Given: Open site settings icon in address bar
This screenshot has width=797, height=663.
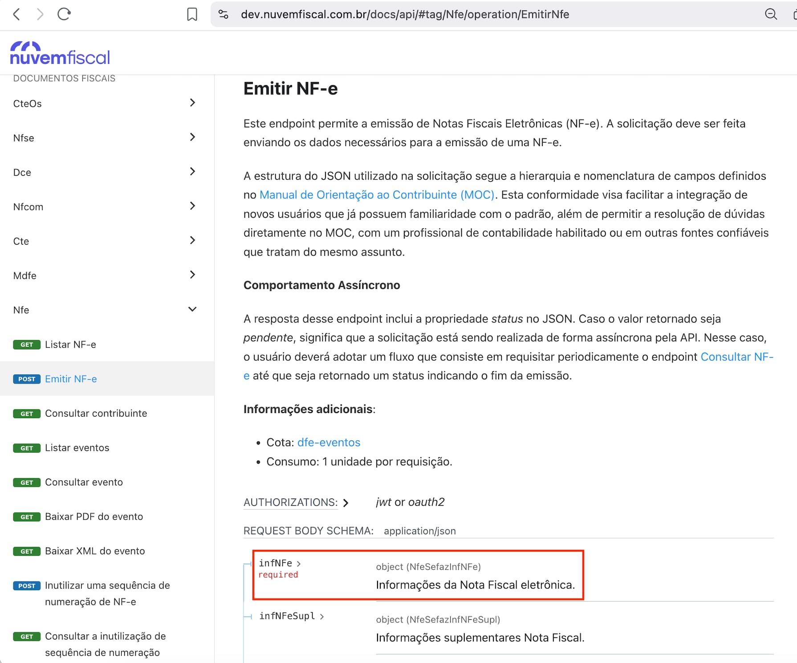Looking at the screenshot, I should (224, 14).
